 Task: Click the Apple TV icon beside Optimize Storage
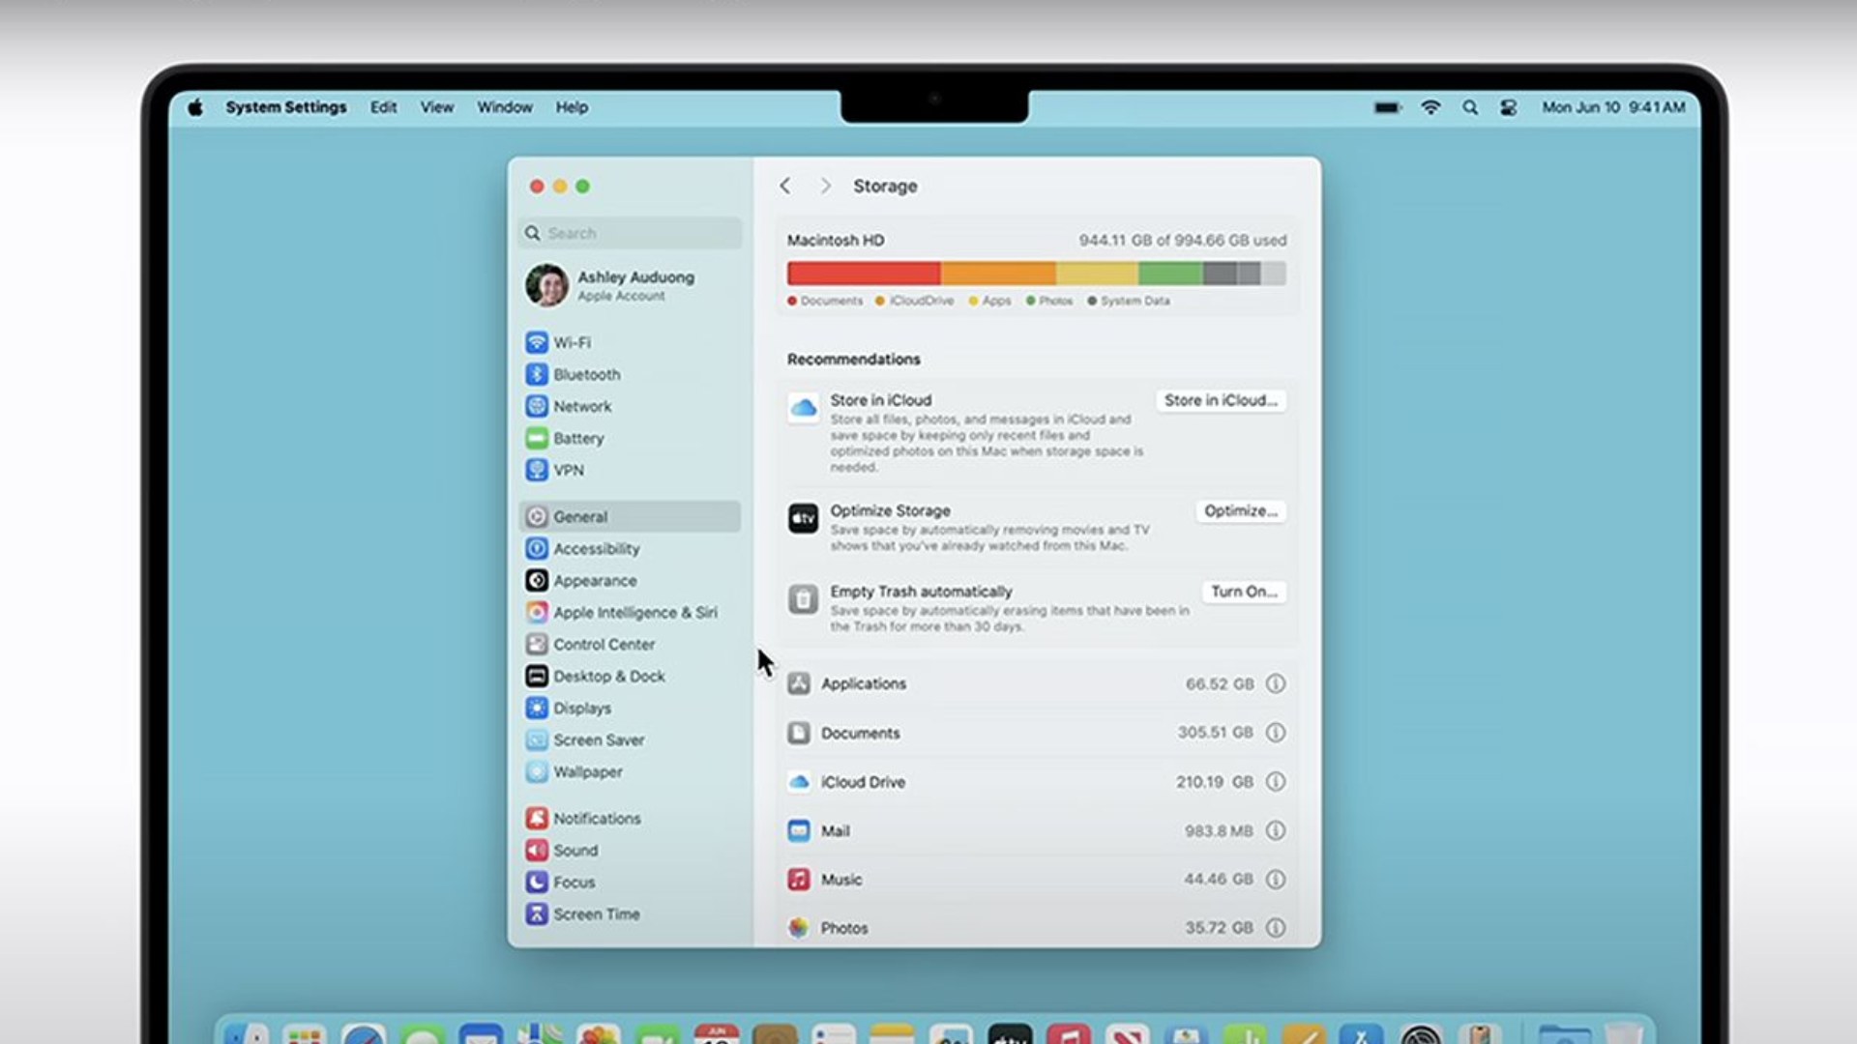803,518
